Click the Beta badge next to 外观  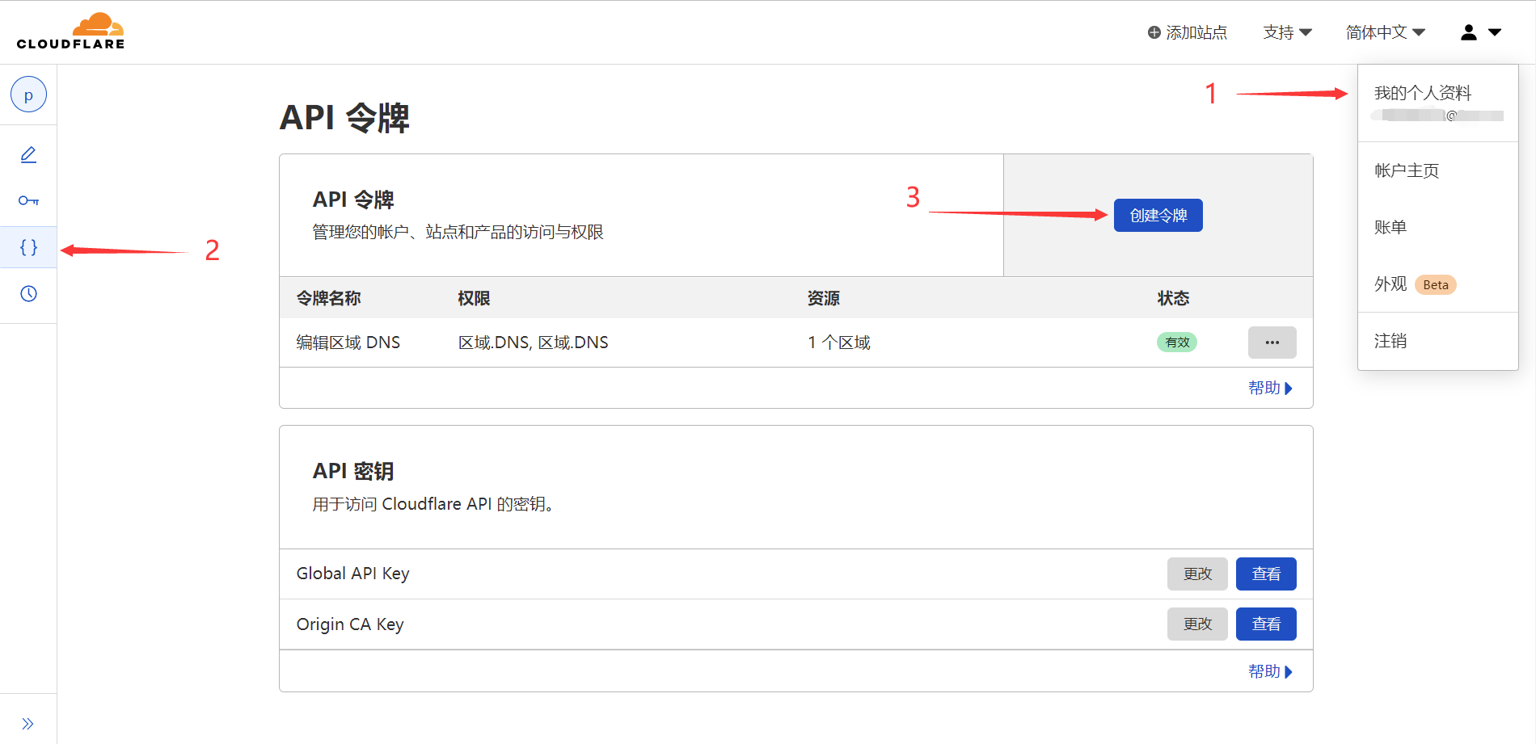pos(1435,284)
